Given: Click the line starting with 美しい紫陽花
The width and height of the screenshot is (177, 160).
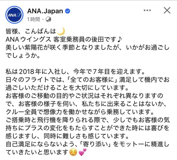Looking at the screenshot, I should tap(88, 47).
